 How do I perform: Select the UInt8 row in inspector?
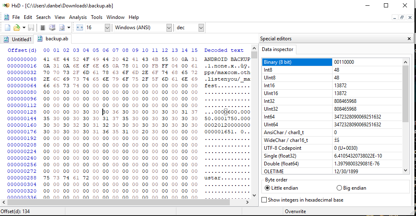coord(332,78)
